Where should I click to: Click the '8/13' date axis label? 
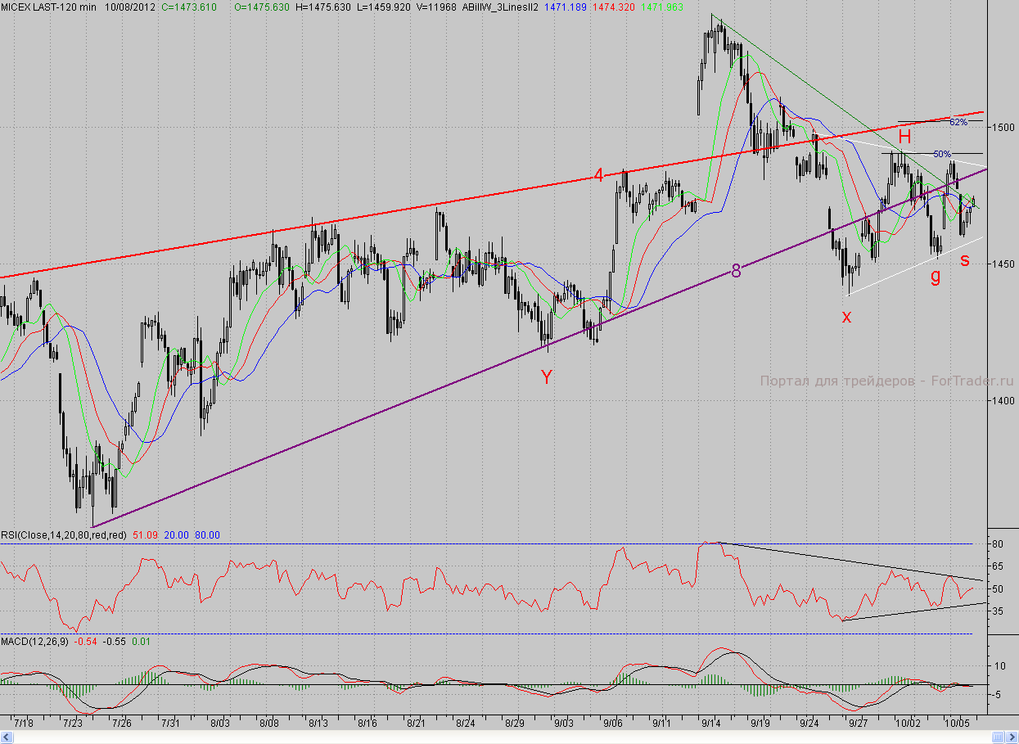tap(318, 724)
